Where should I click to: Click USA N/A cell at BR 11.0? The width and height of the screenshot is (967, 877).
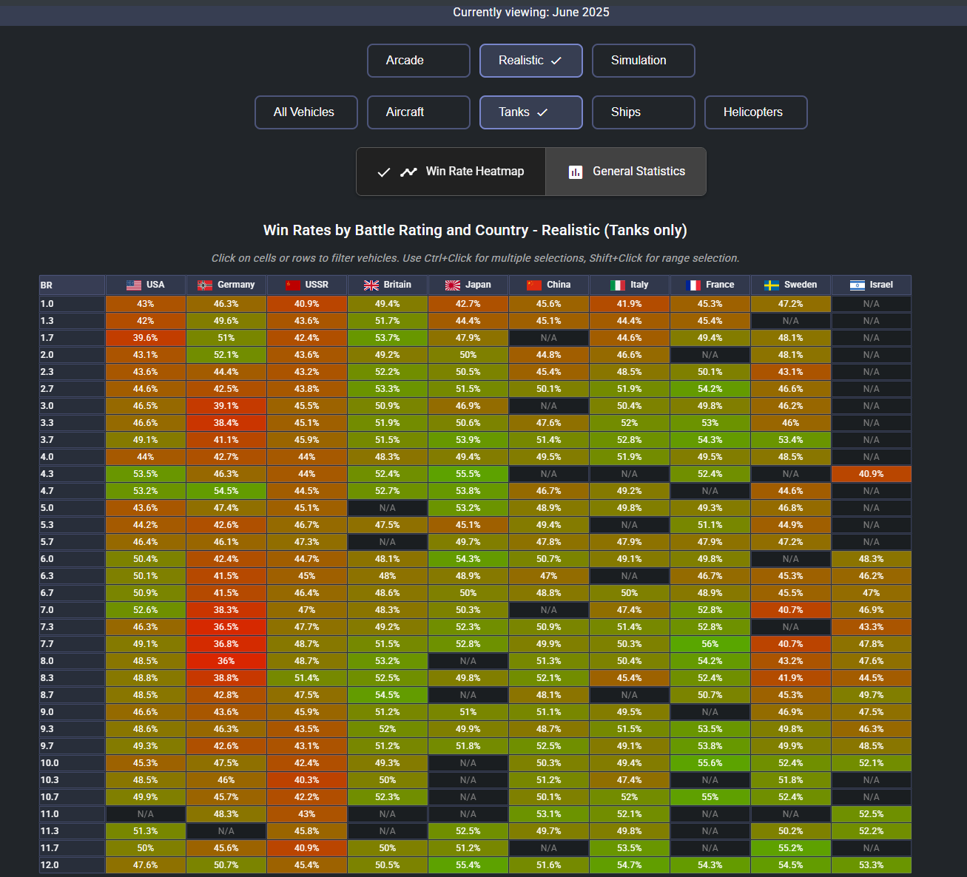(145, 814)
